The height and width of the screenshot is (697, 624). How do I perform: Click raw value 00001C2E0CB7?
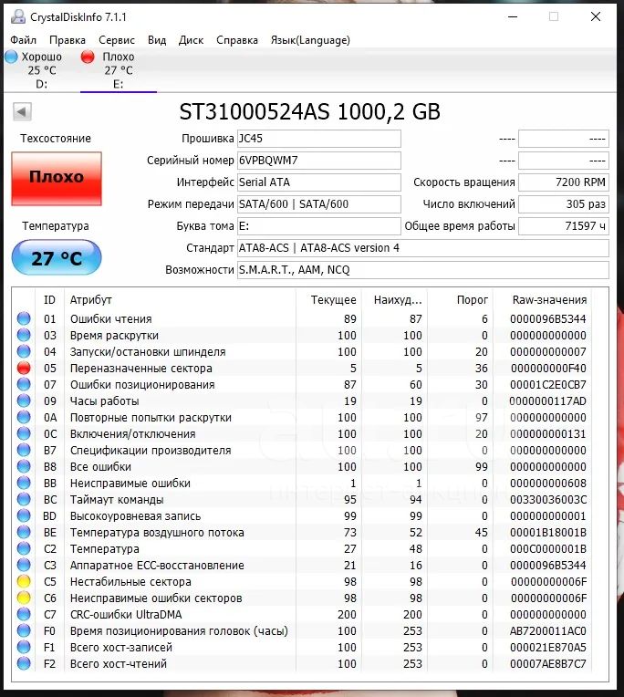(x=548, y=384)
